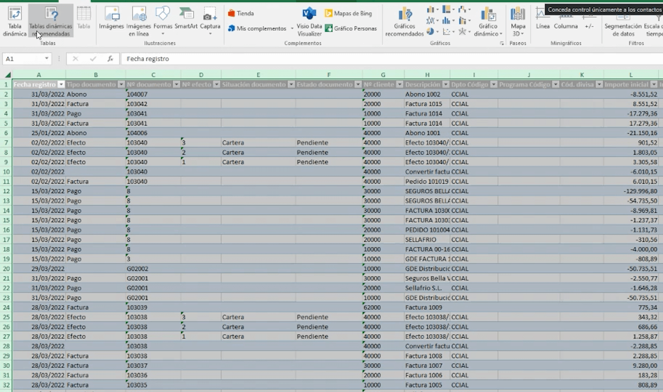Viewport: 663px width, 392px height.
Task: Open the Mis complementos dropdown
Action: (x=292, y=29)
